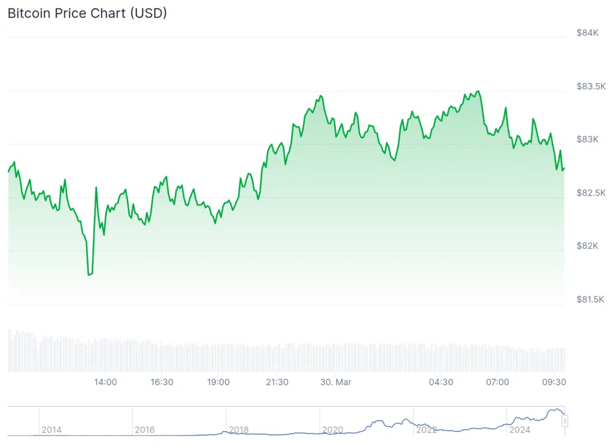Select the 16:30 time axis label
Viewport: 613px width, 447px height.
click(x=162, y=382)
